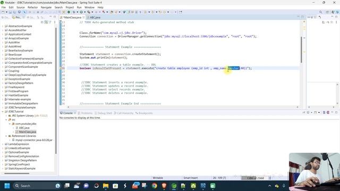Image resolution: width=340 pixels, height=191 pixels.
Task: Select the Breakpoints tab
Action: click(x=144, y=113)
